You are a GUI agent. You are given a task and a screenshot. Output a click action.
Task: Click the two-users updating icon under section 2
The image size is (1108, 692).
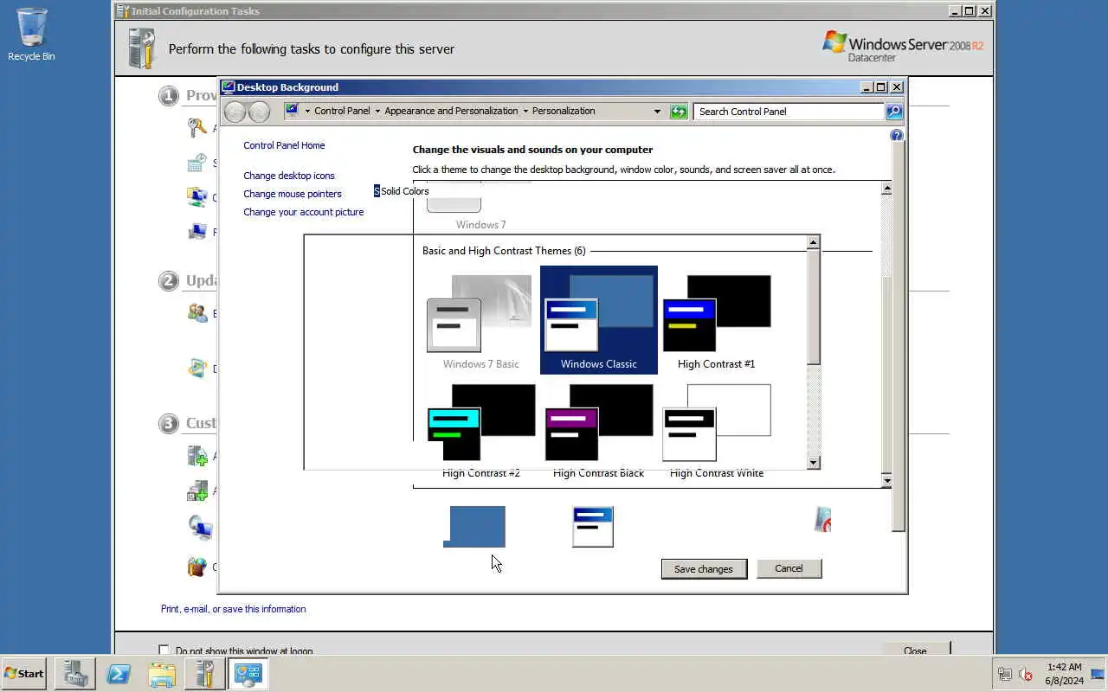(197, 313)
